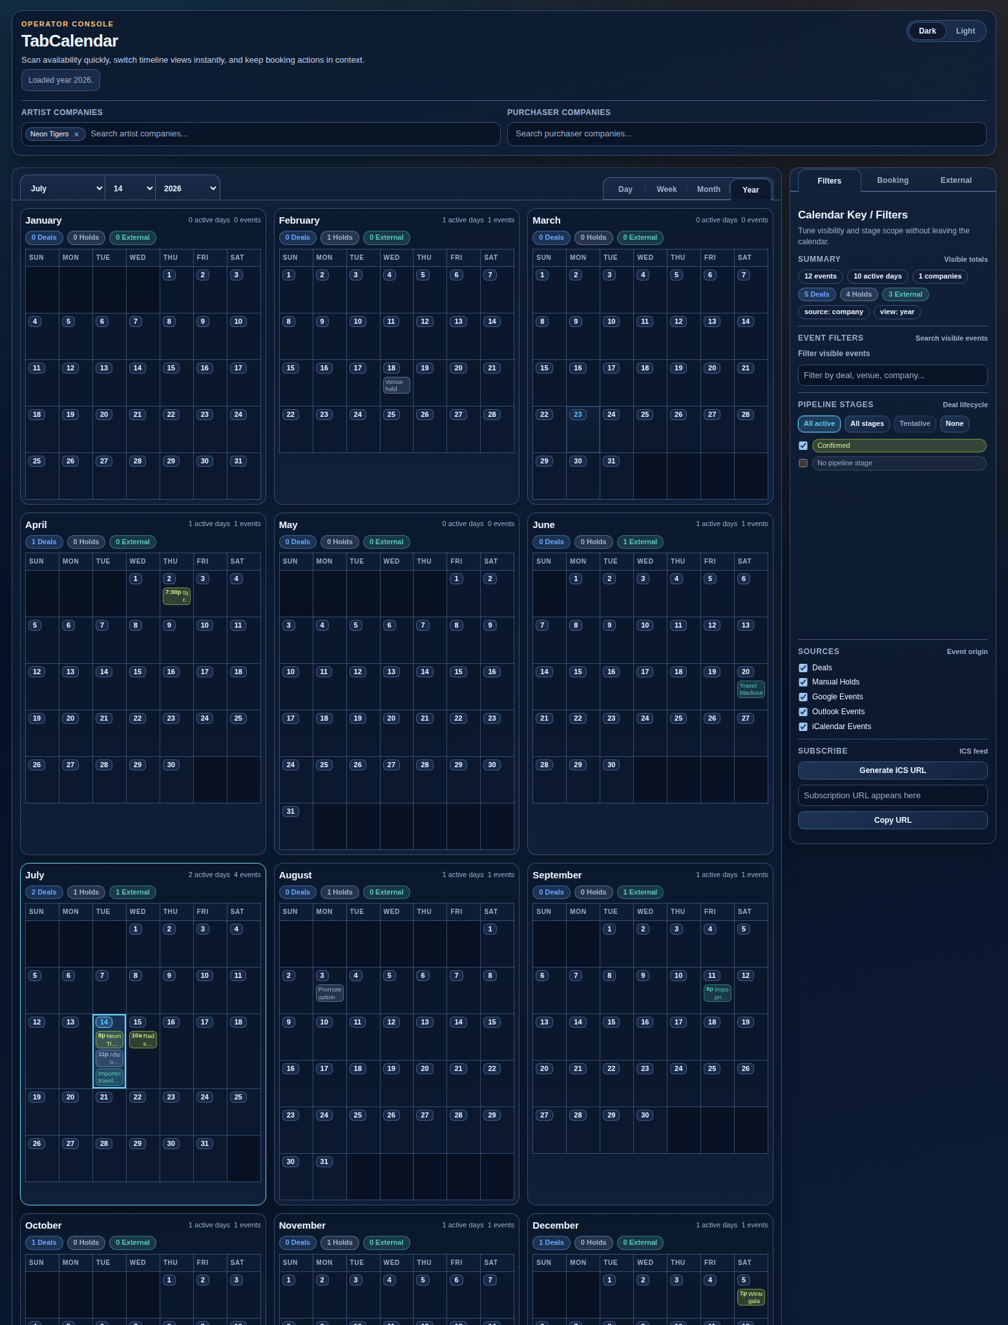Image resolution: width=1008 pixels, height=1325 pixels.
Task: Remove the Neon Tigers artist chip
Action: pos(76,134)
